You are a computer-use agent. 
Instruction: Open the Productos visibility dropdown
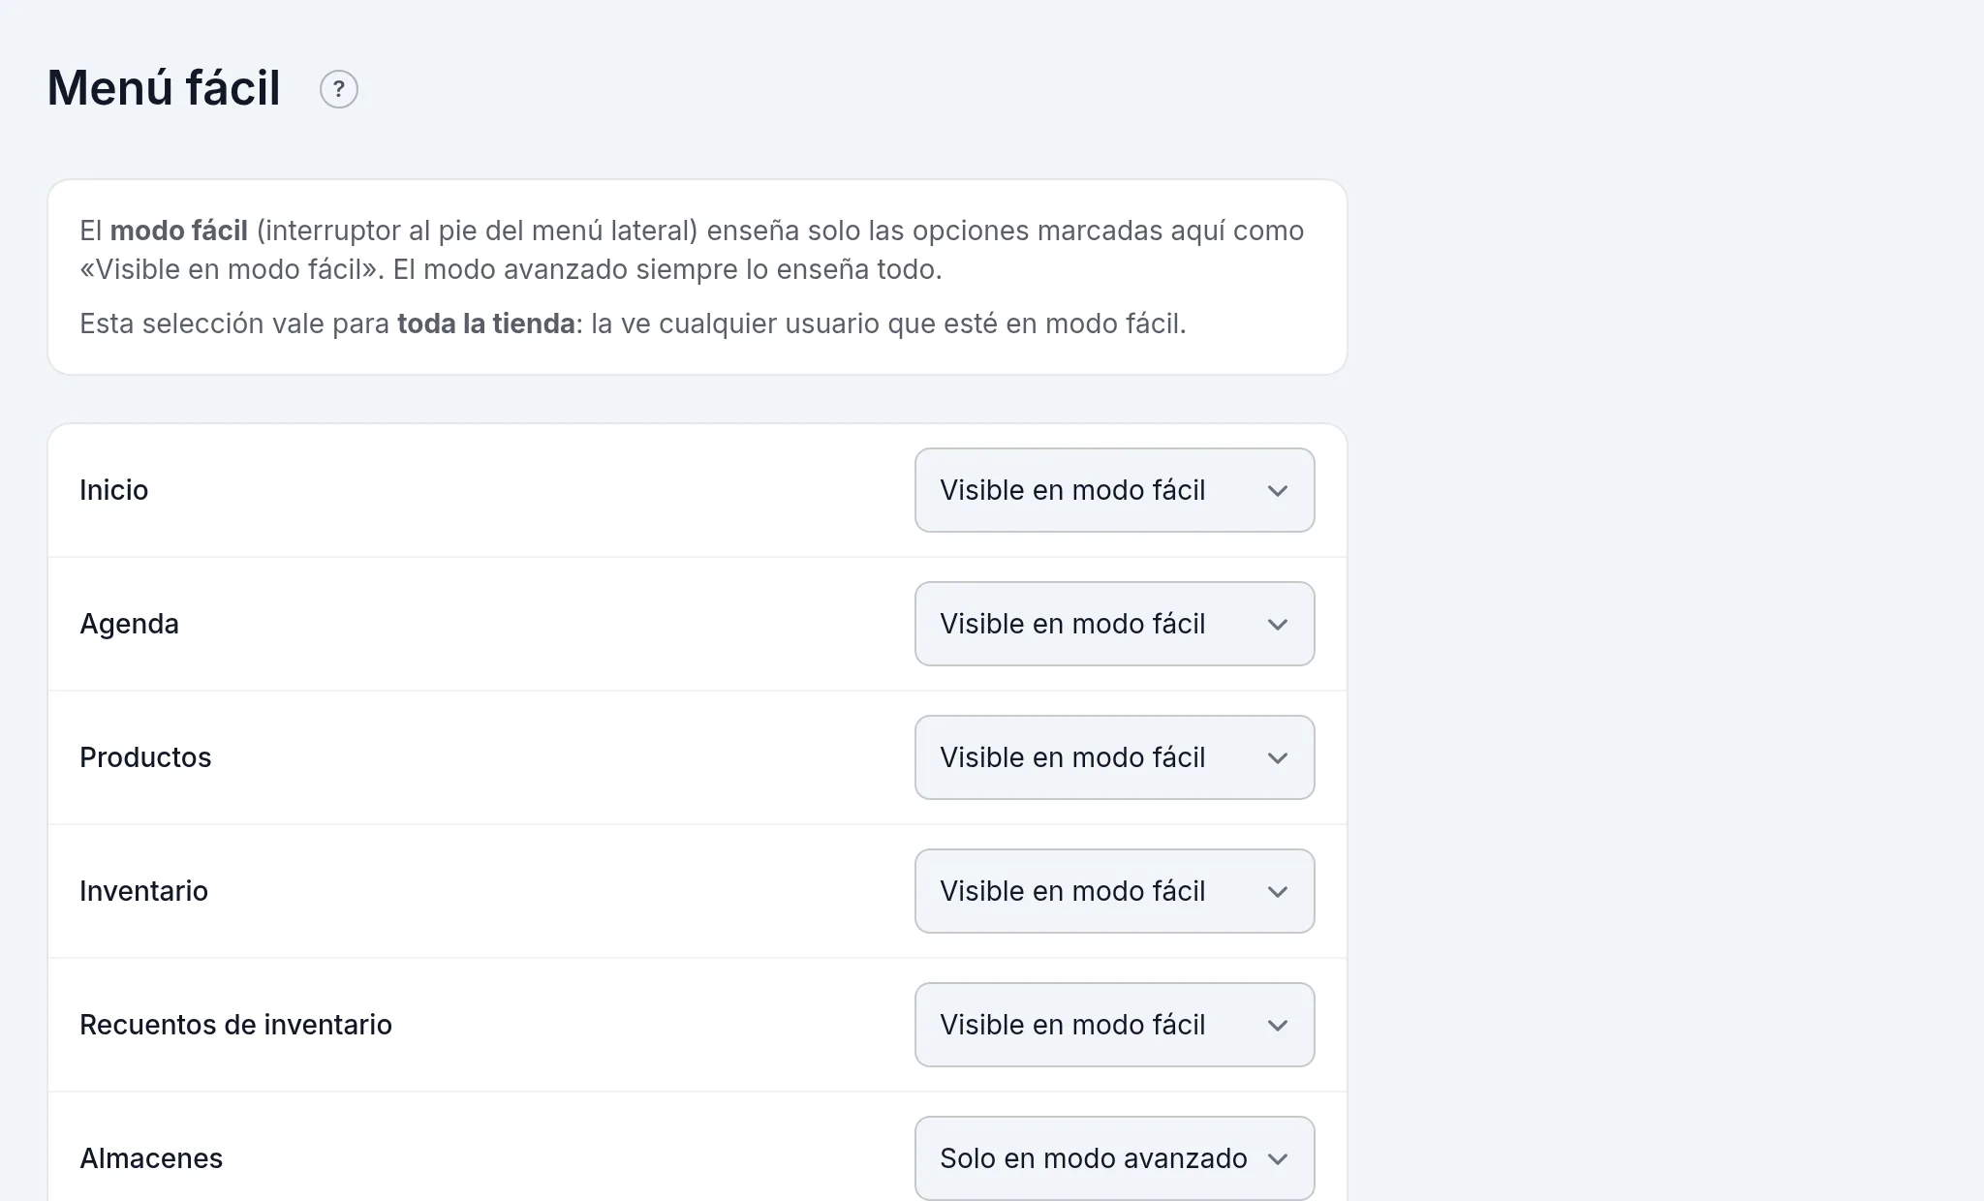click(x=1114, y=757)
